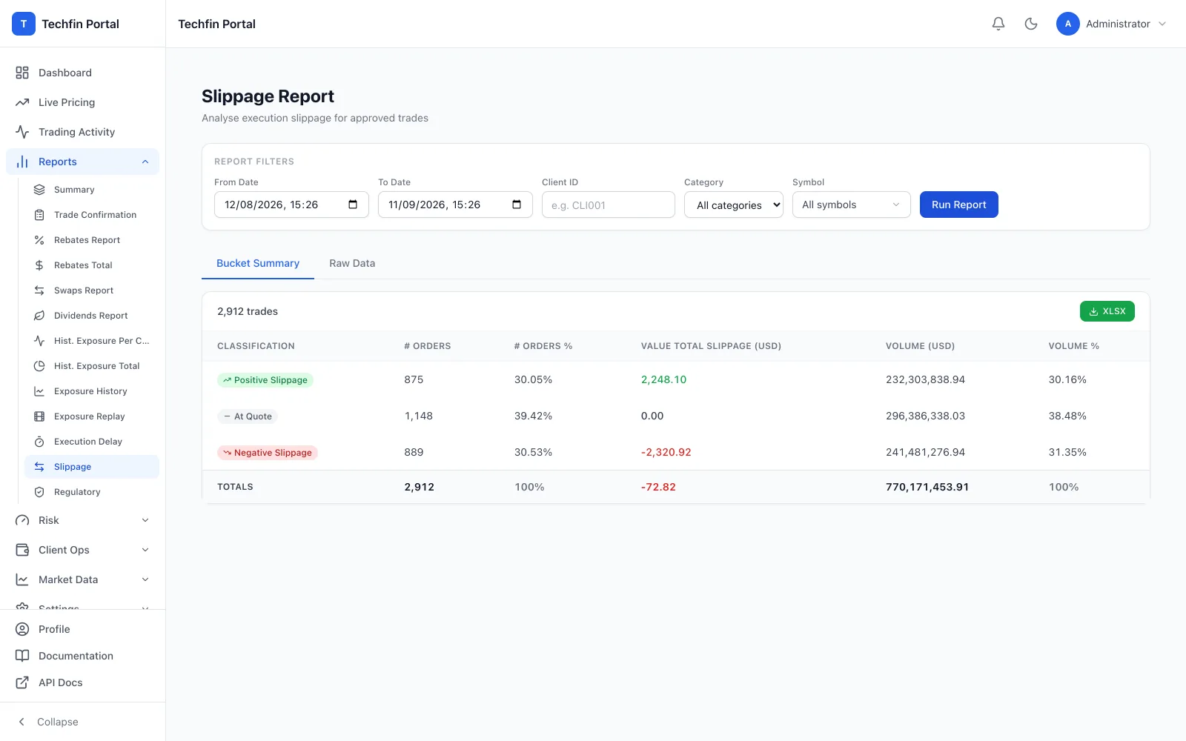
Task: Click the Market Data chart icon
Action: 22,579
